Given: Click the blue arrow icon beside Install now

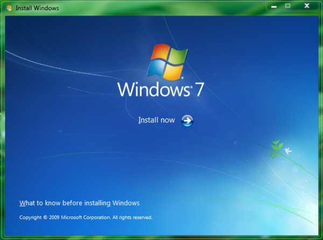Looking at the screenshot, I should coord(187,121).
